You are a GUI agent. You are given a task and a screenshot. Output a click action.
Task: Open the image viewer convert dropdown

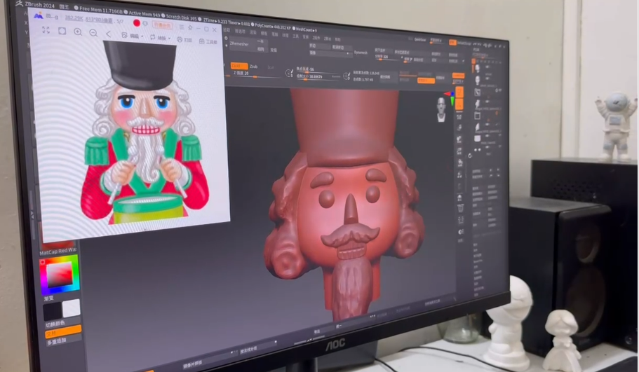click(x=161, y=37)
